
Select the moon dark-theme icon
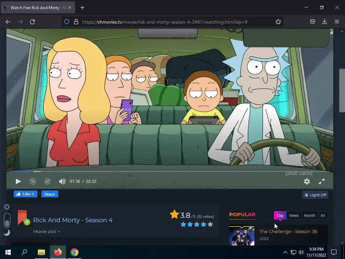(x=7, y=233)
